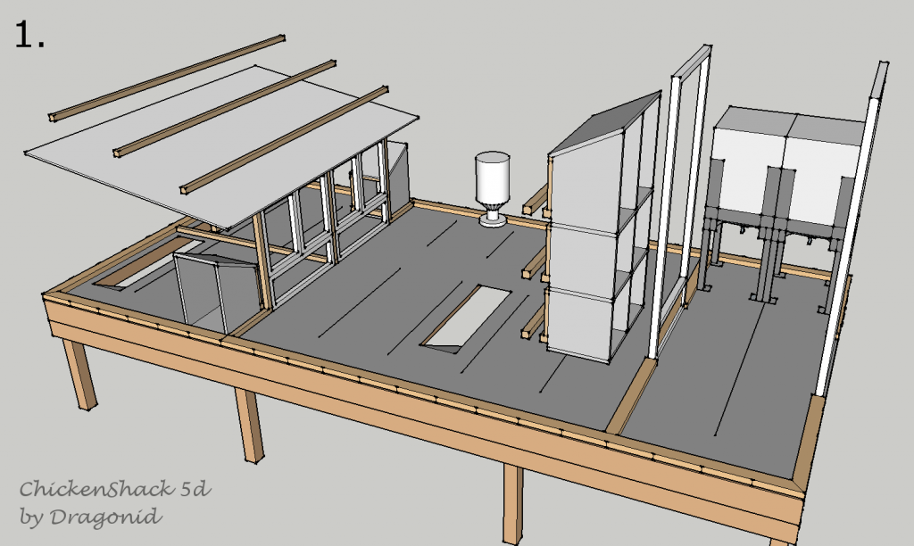Click the "ChickenShack 5d" title text
This screenshot has width=914, height=546.
(114, 490)
